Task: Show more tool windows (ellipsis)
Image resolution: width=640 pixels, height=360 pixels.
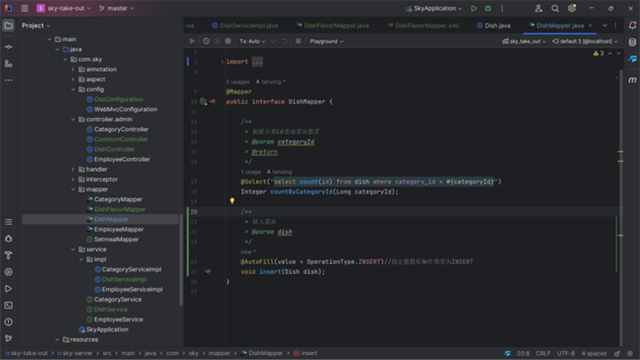Action: tap(8, 80)
